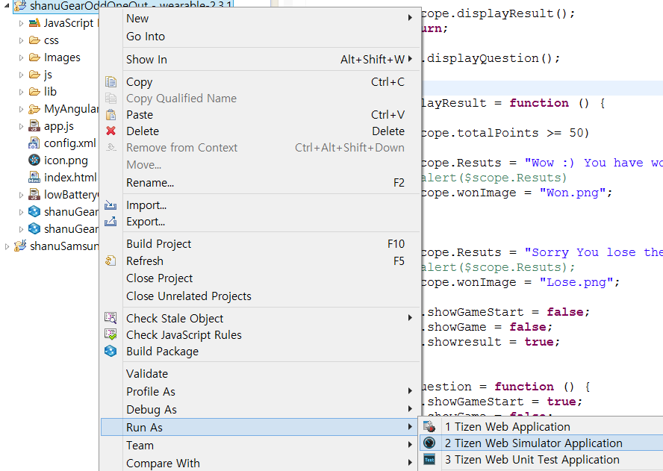Click the app.js file icon
This screenshot has height=471, width=663.
coord(34,125)
